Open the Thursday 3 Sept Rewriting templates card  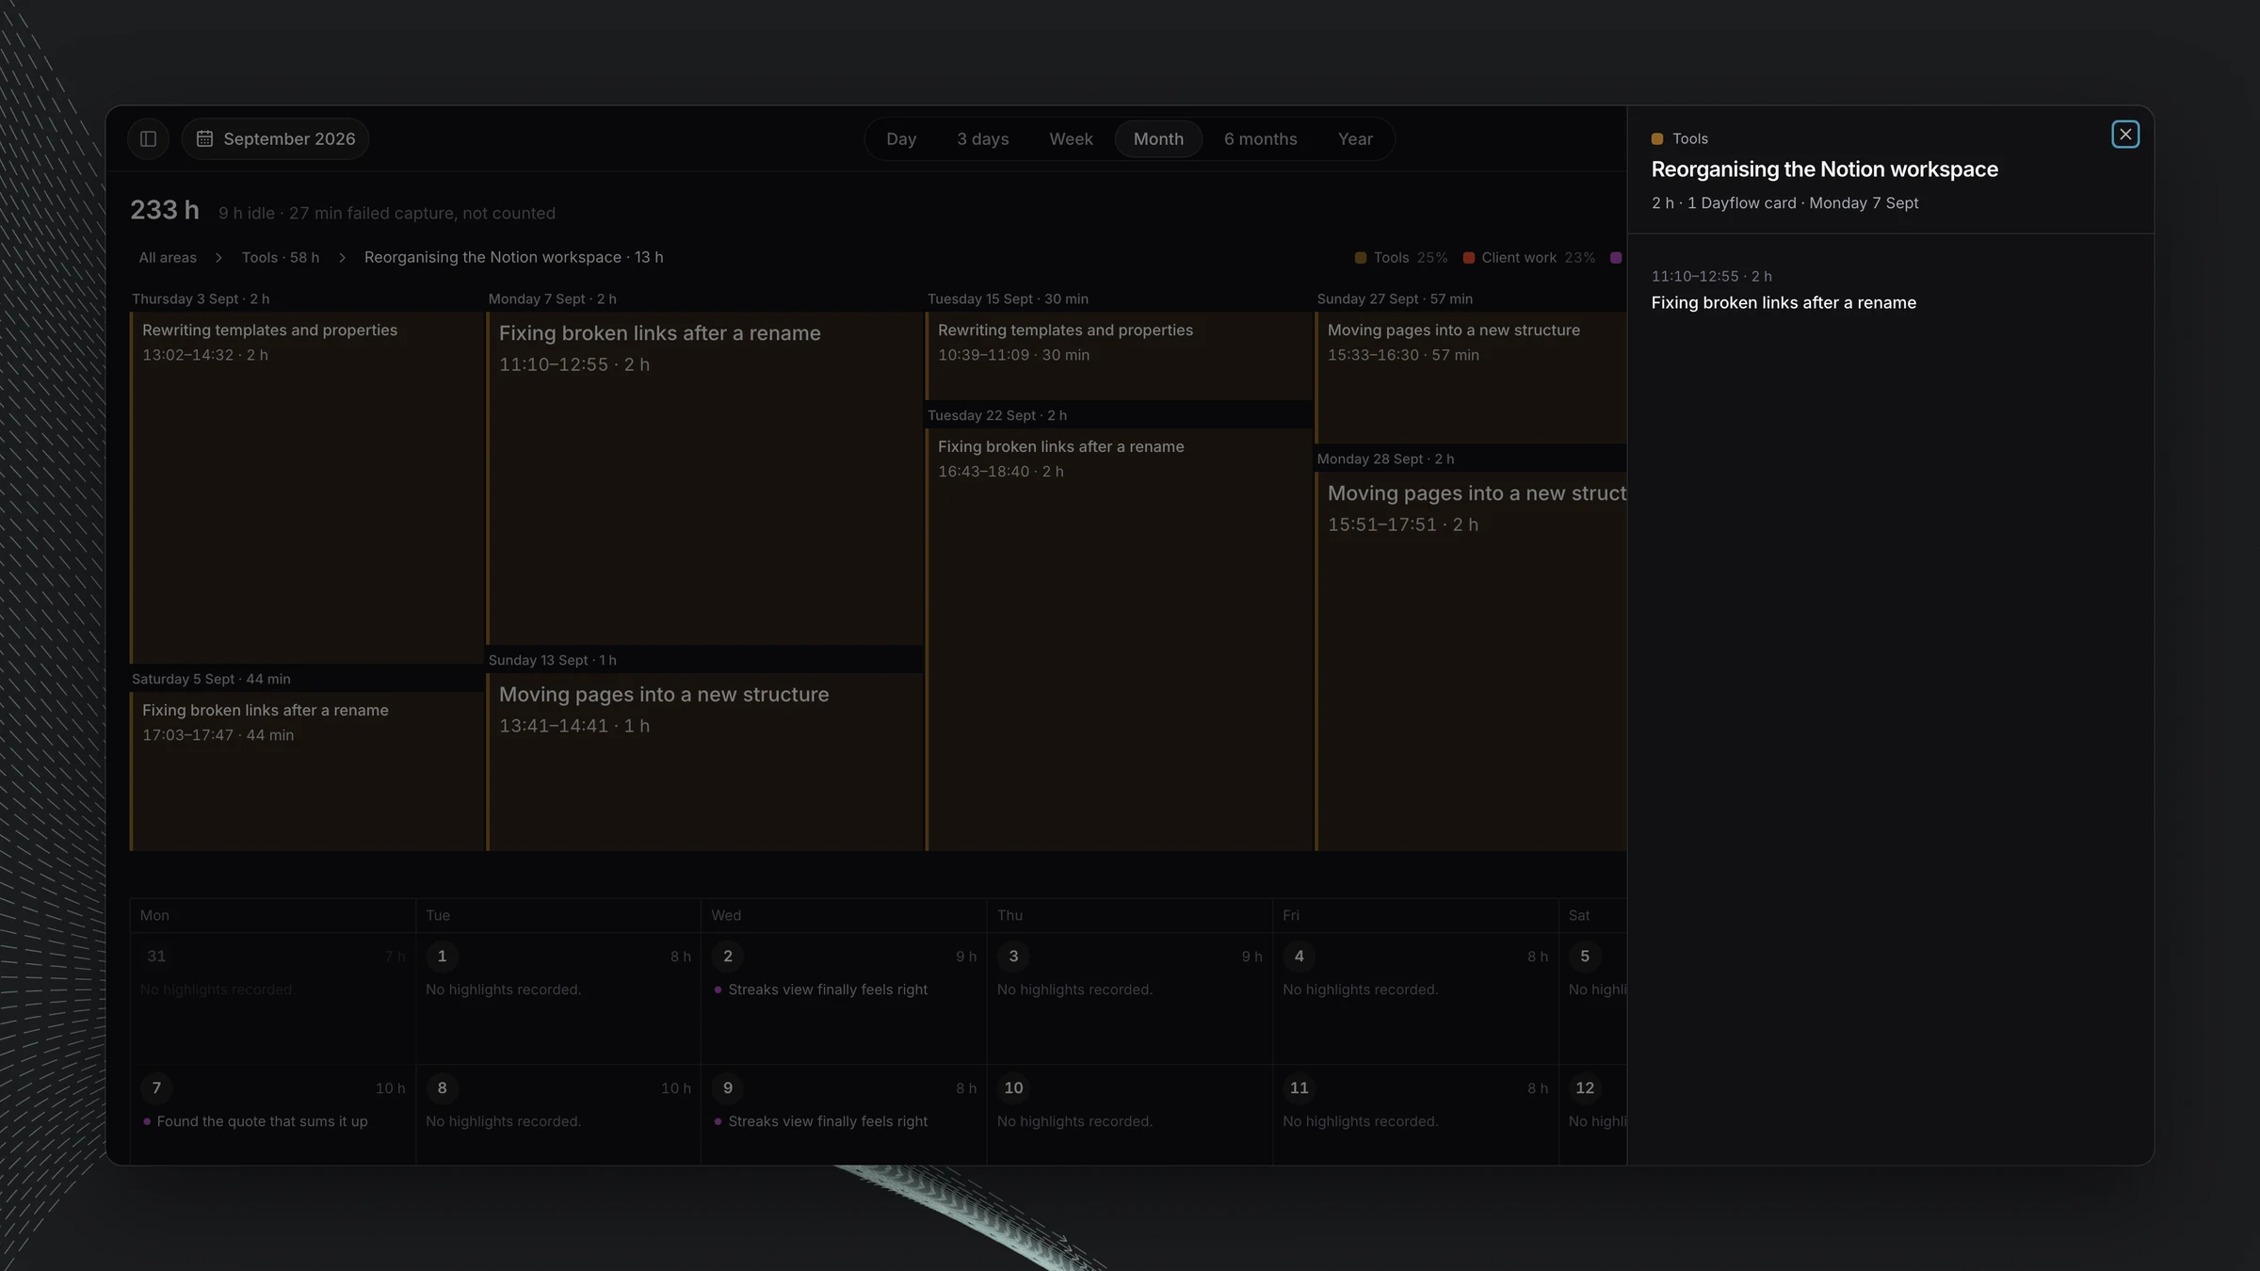pos(307,488)
